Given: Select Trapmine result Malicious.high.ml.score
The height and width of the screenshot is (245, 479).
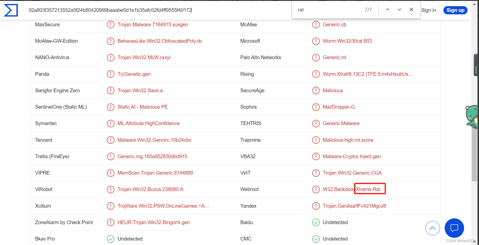Looking at the screenshot, I should [x=348, y=140].
